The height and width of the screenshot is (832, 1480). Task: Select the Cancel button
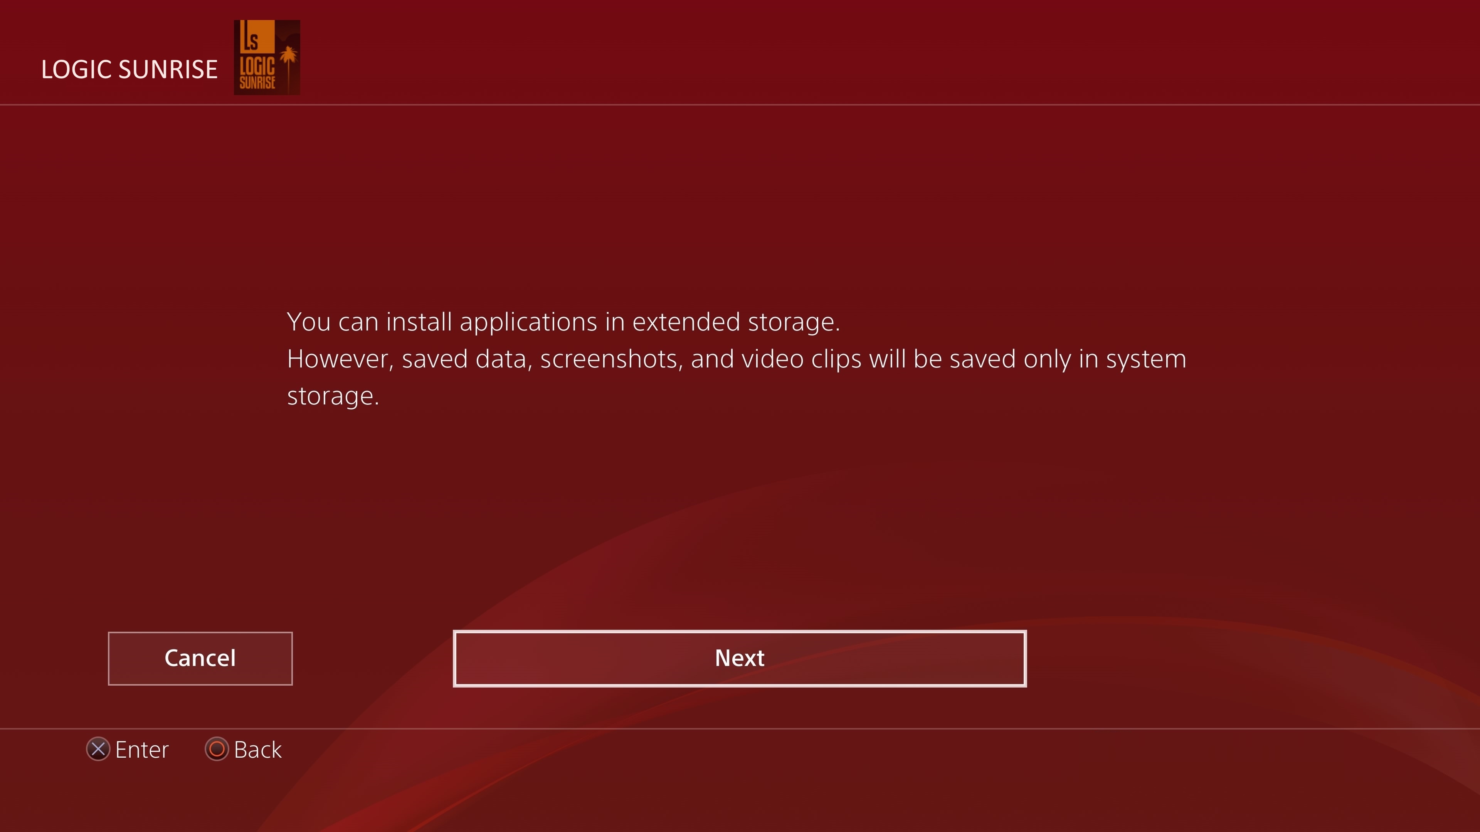pos(200,659)
